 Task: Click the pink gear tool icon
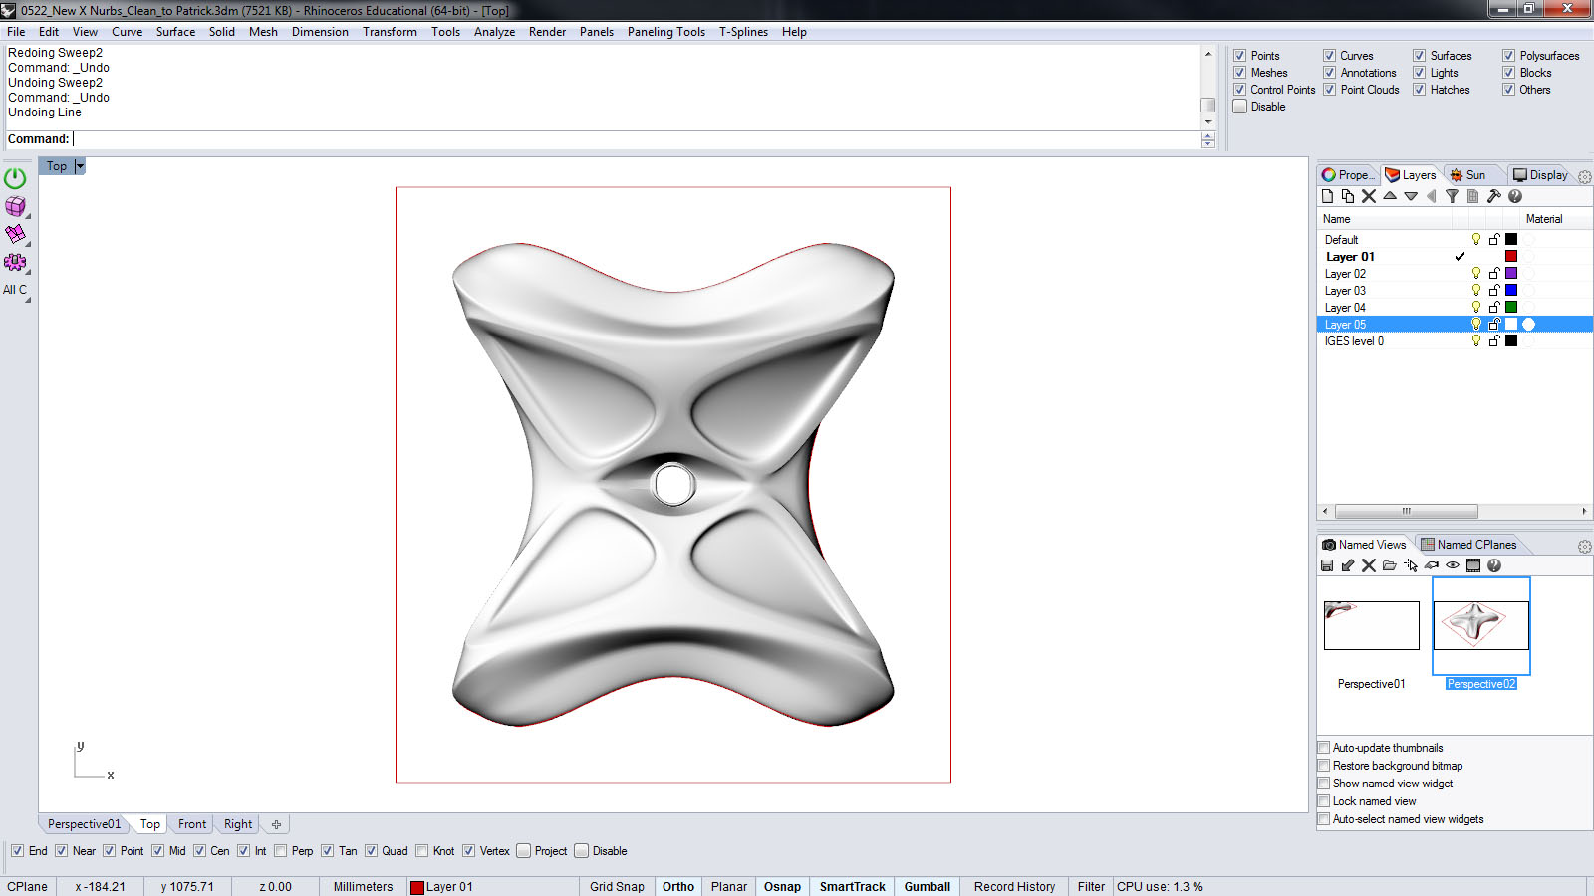point(15,263)
